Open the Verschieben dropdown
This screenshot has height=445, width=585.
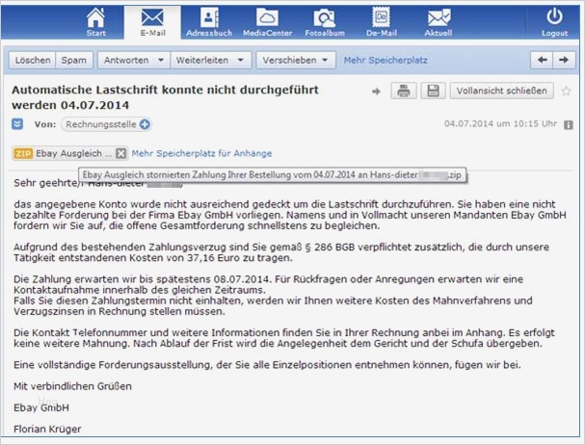click(296, 60)
